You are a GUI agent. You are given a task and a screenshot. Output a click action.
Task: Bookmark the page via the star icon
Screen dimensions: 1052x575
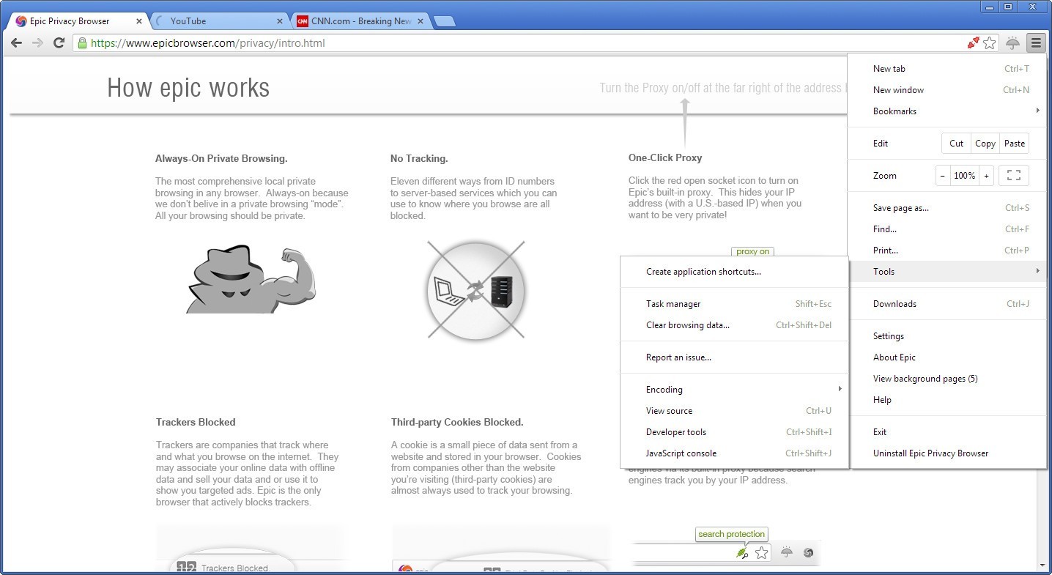pyautogui.click(x=990, y=43)
